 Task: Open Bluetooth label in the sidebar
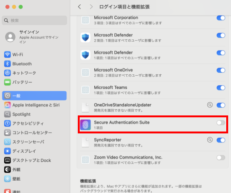[22, 64]
